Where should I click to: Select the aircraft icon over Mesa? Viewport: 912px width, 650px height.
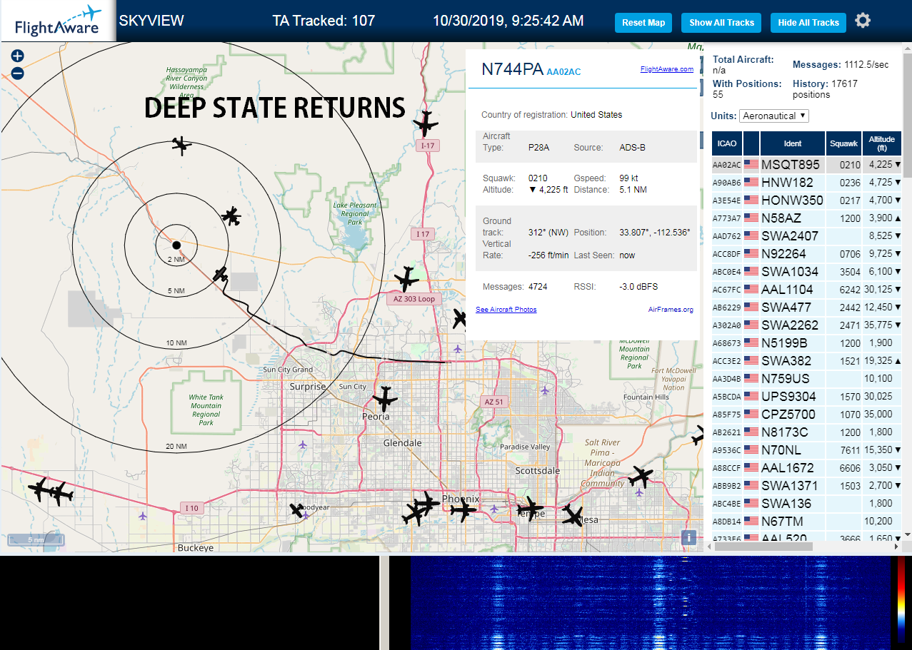coord(573,515)
